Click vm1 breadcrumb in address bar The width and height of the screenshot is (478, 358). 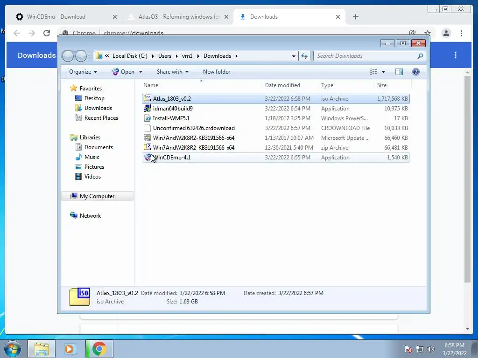pyautogui.click(x=187, y=56)
